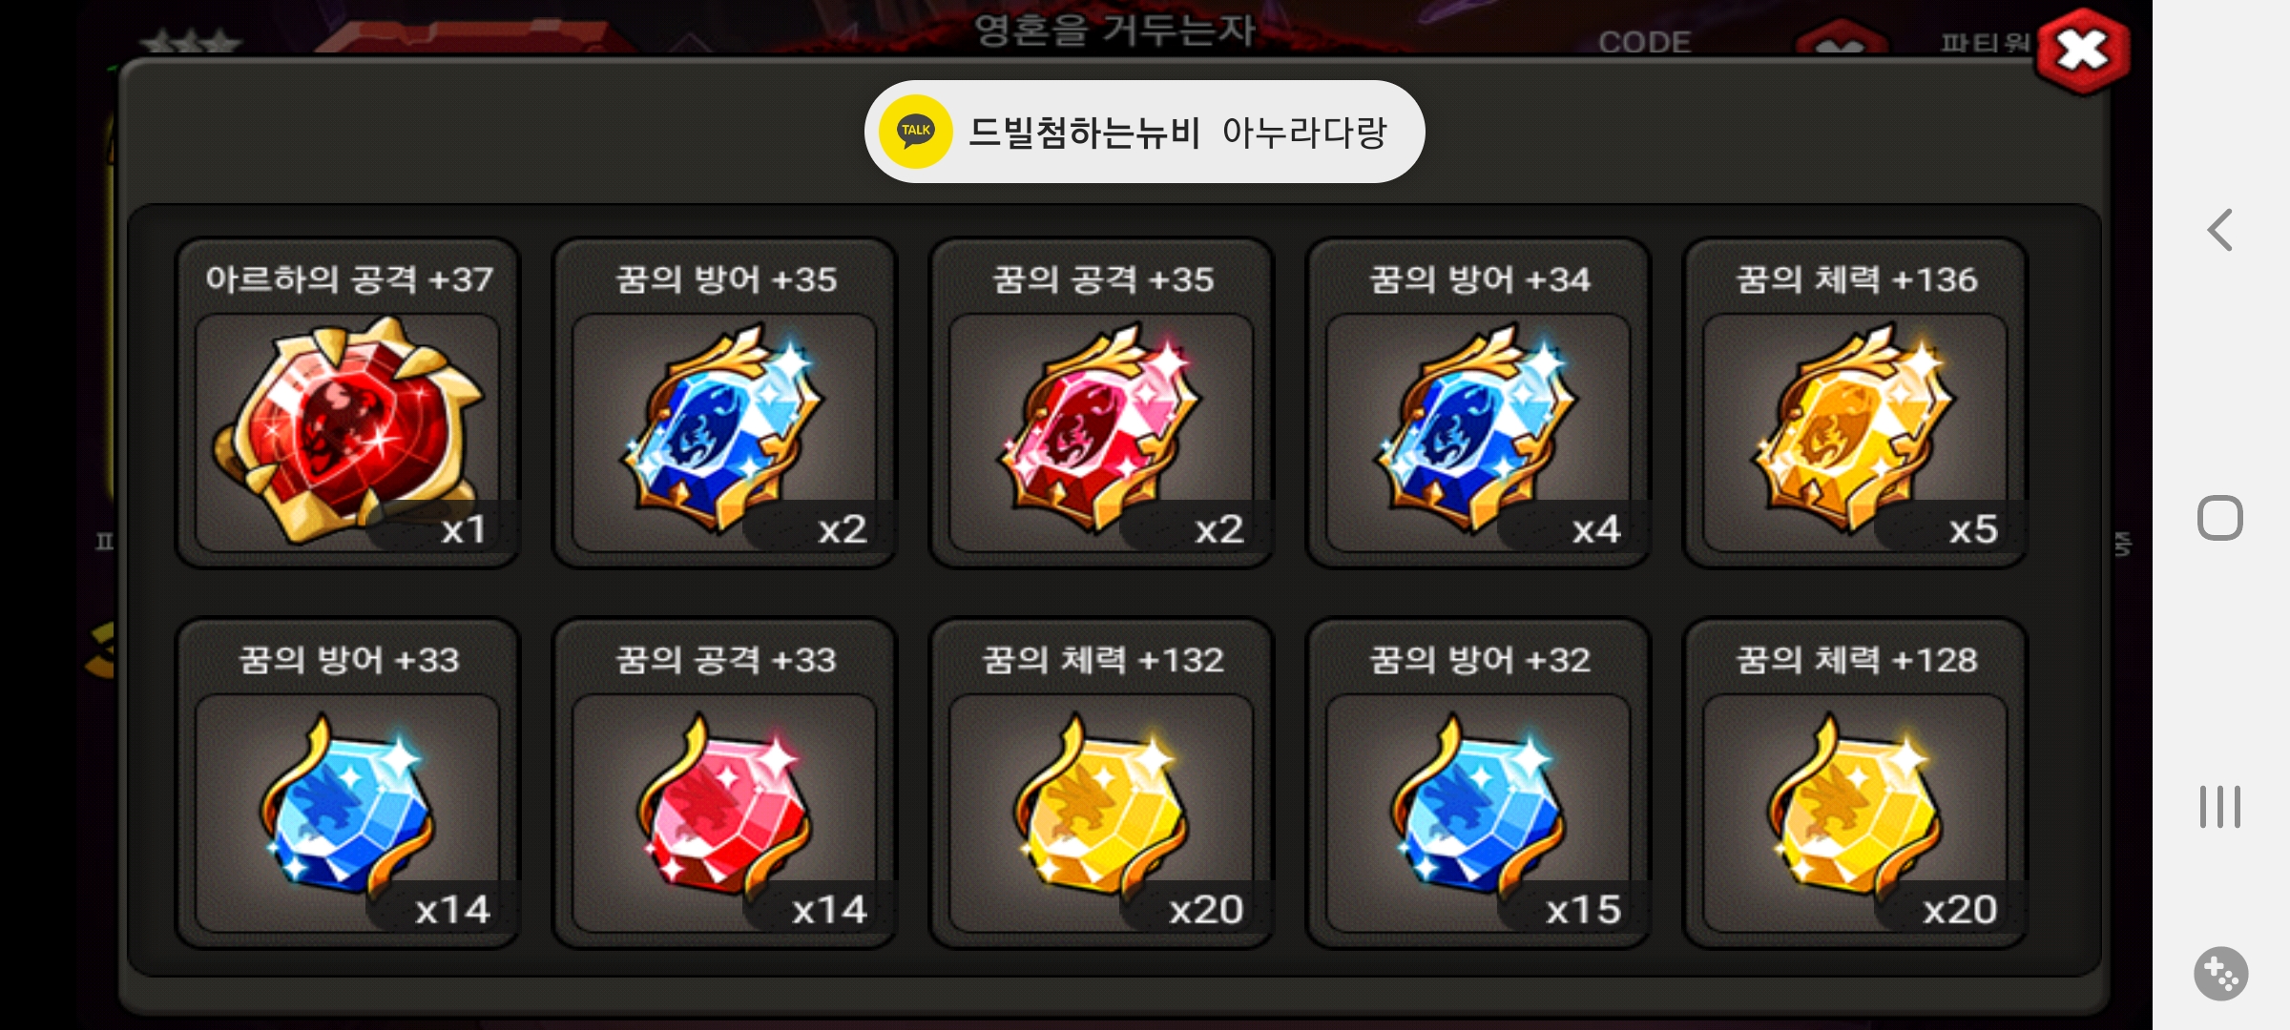The image size is (2290, 1030).
Task: Close the jewel list popup
Action: pyautogui.click(x=2082, y=51)
